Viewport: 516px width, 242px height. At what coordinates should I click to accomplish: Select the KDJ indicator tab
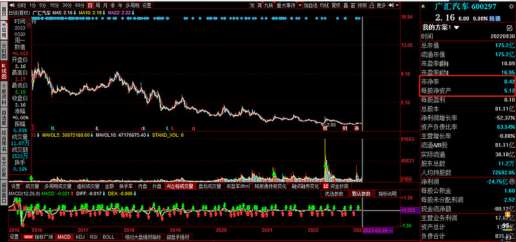[80, 237]
